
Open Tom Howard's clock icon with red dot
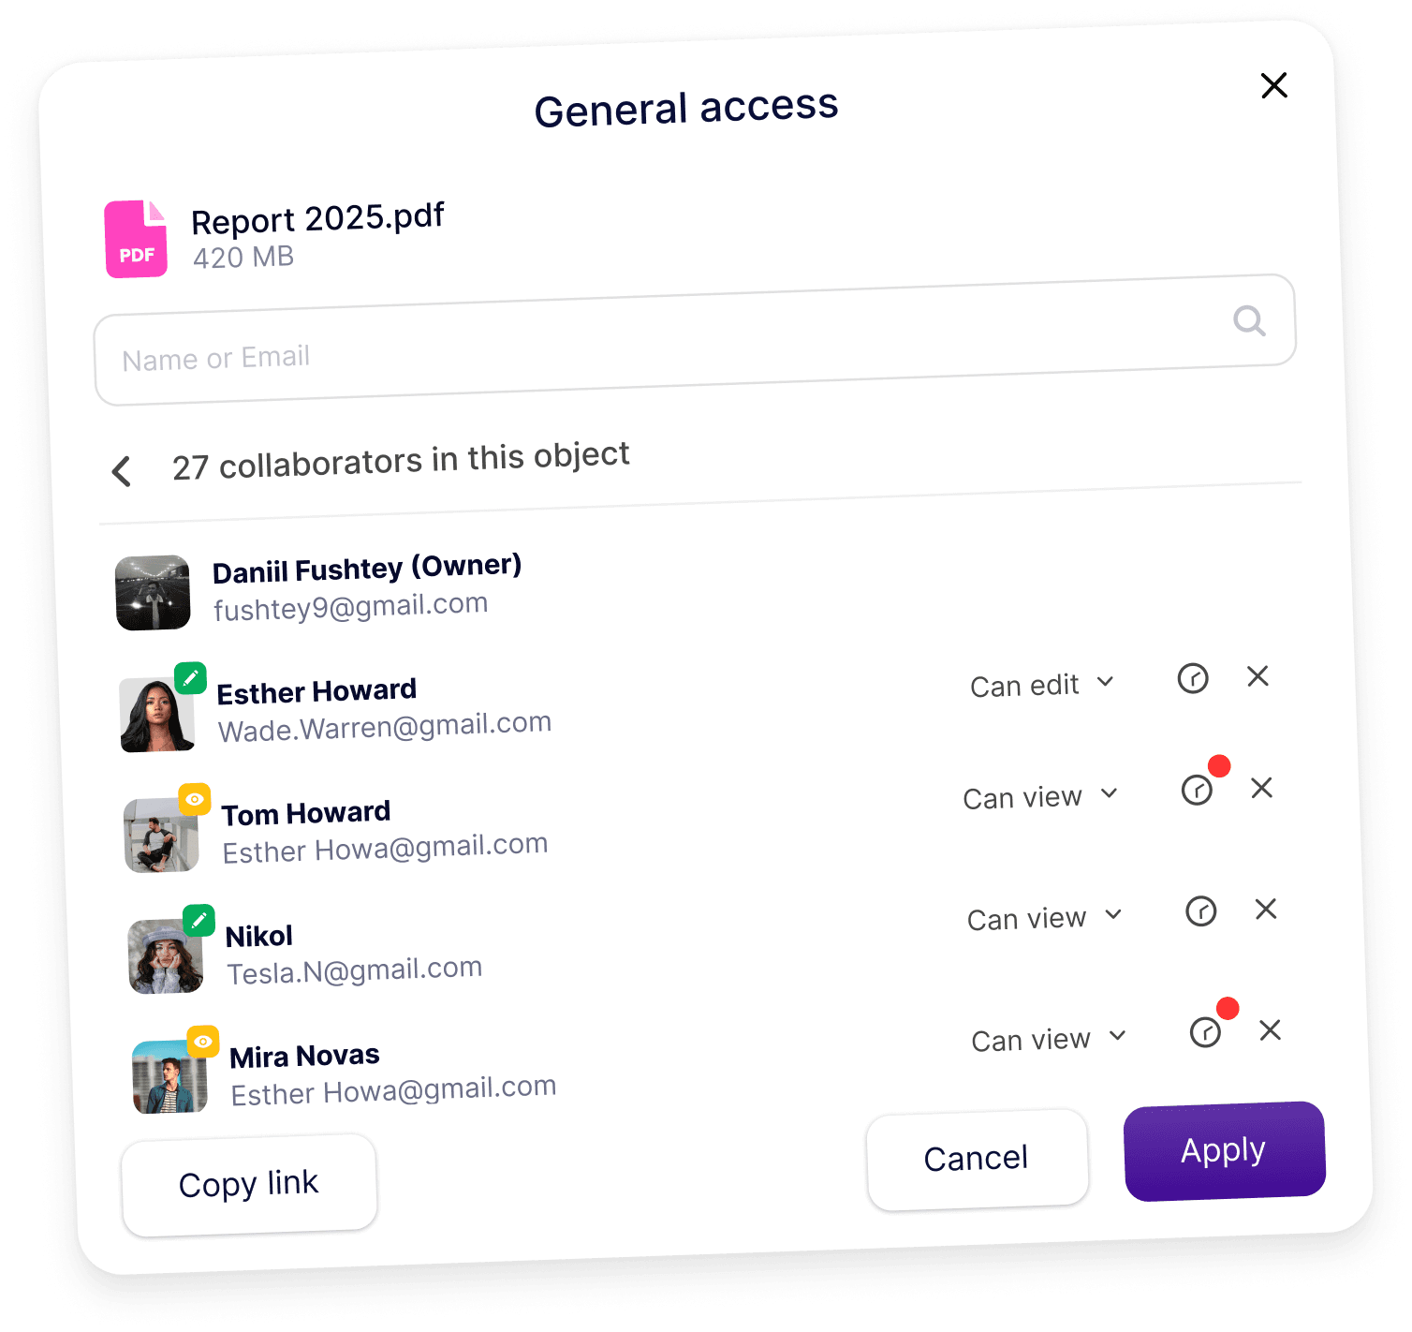(x=1198, y=790)
